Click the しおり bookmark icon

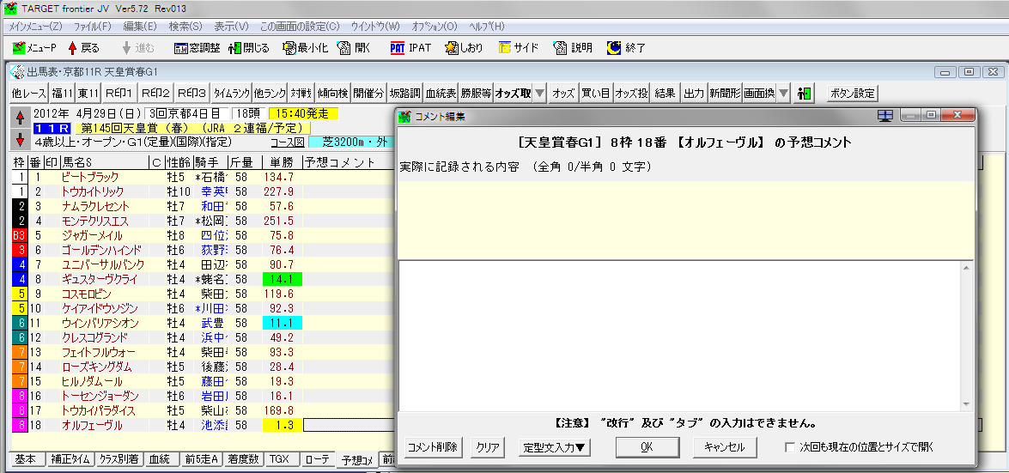464,48
